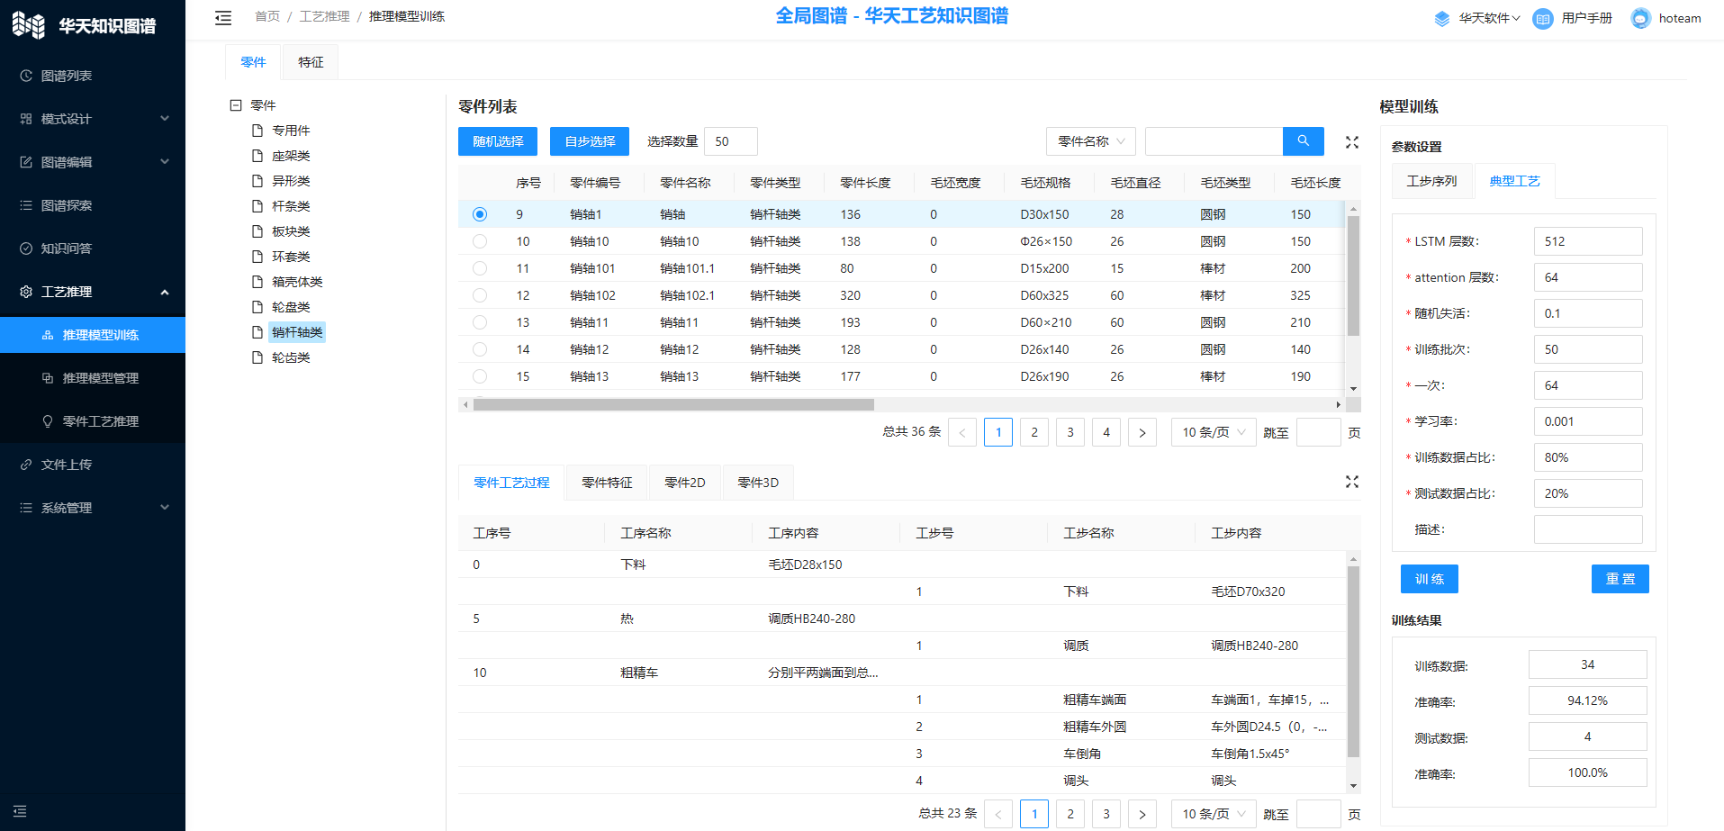Click the blue search magnifier button
The width and height of the screenshot is (1724, 831).
point(1303,141)
